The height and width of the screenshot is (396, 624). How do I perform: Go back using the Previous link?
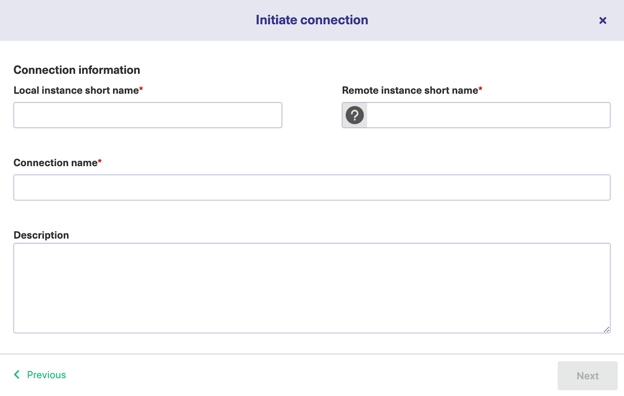tap(46, 375)
